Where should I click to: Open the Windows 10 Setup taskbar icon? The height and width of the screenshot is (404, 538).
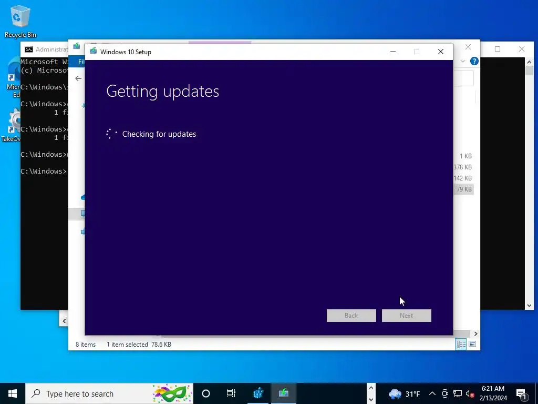[x=283, y=393]
